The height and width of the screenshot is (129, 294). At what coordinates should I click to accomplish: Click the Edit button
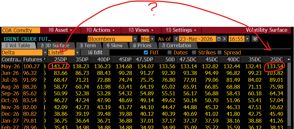(x=95, y=52)
